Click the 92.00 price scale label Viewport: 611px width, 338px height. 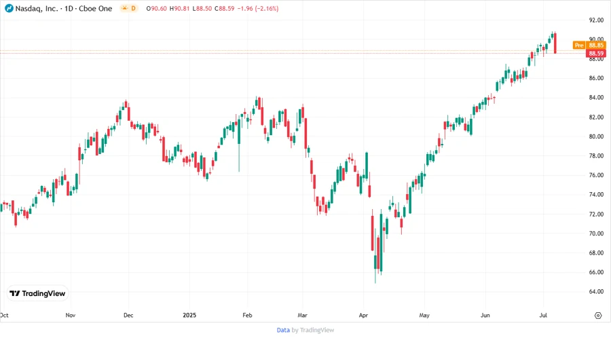[597, 20]
